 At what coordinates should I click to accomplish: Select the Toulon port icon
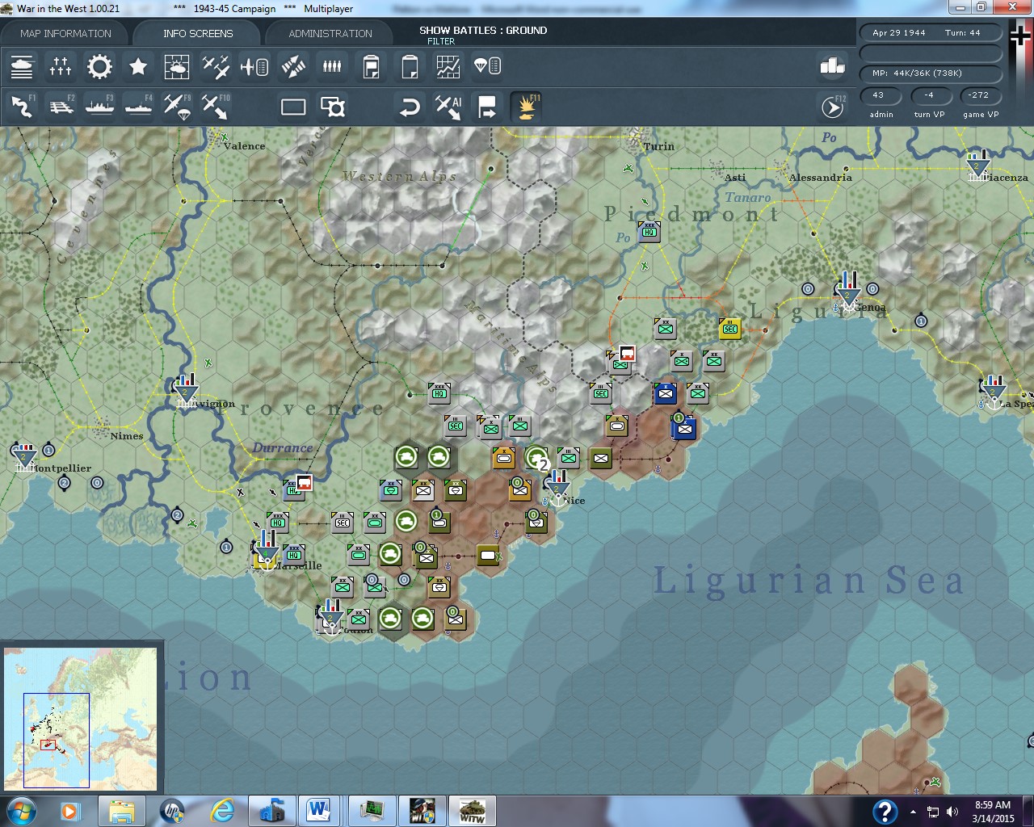pyautogui.click(x=330, y=616)
